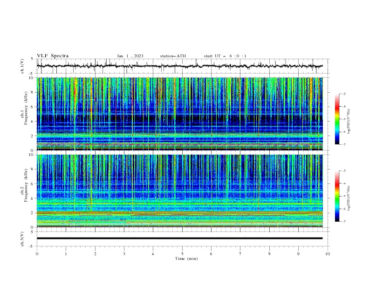
Task: Click the 'ch.1(V)' waveform axis label
Action: (x=22, y=66)
